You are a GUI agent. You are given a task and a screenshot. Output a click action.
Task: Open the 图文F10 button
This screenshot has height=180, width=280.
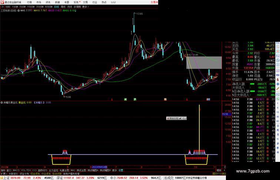217,174
